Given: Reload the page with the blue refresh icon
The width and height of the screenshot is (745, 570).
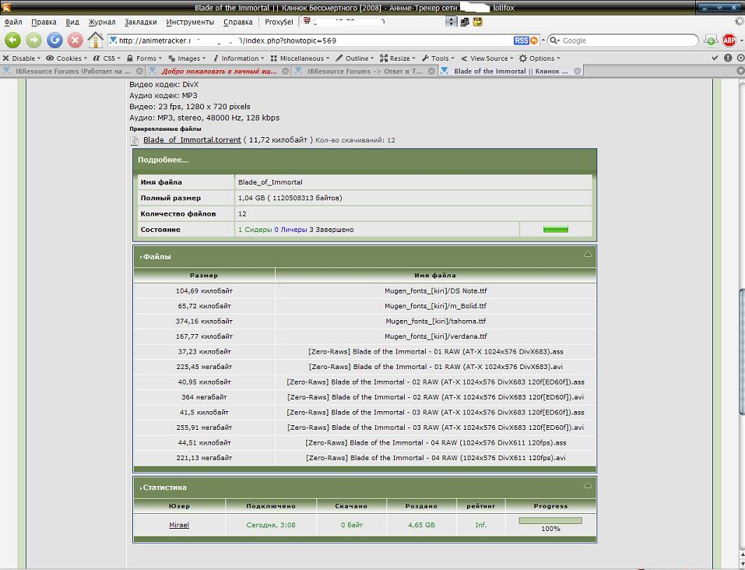Looking at the screenshot, I should pyautogui.click(x=54, y=40).
